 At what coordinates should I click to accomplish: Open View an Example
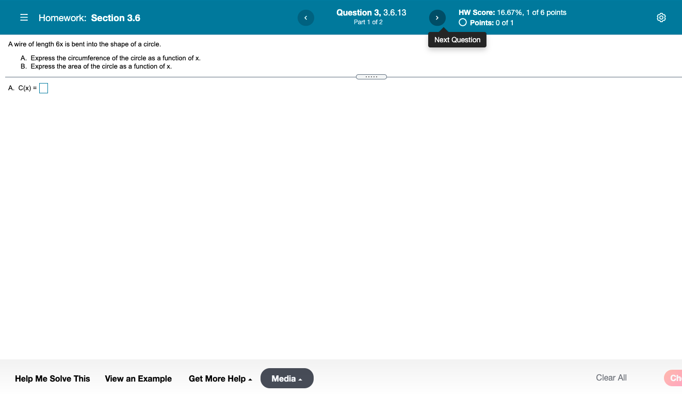138,378
